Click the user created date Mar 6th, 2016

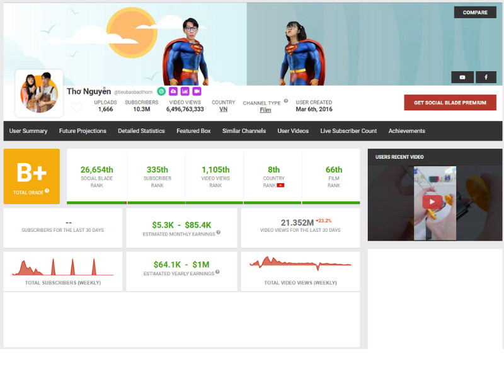coord(314,109)
